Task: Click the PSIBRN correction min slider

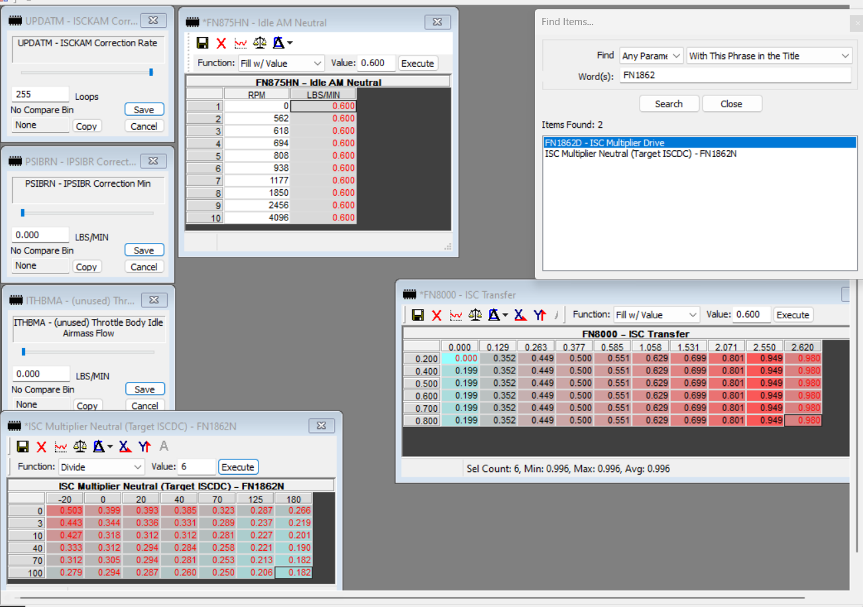Action: [87, 213]
